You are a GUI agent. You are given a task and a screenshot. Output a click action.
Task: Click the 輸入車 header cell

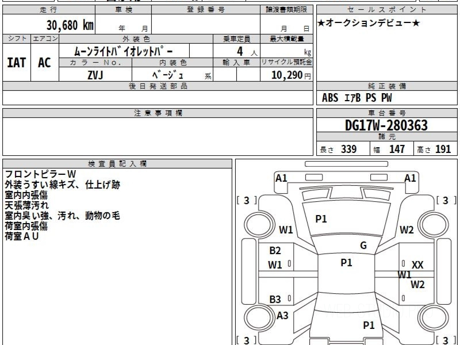pos(237,62)
